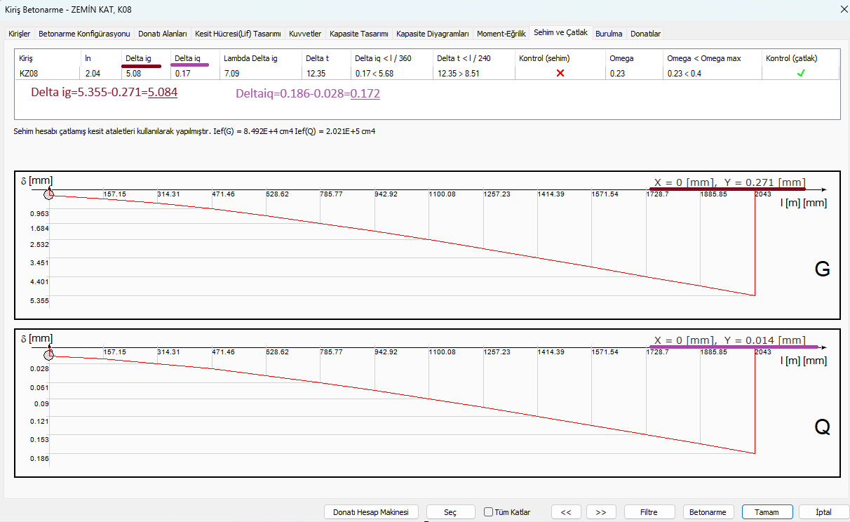
Task: Open the Kirişler tab
Action: coord(20,34)
